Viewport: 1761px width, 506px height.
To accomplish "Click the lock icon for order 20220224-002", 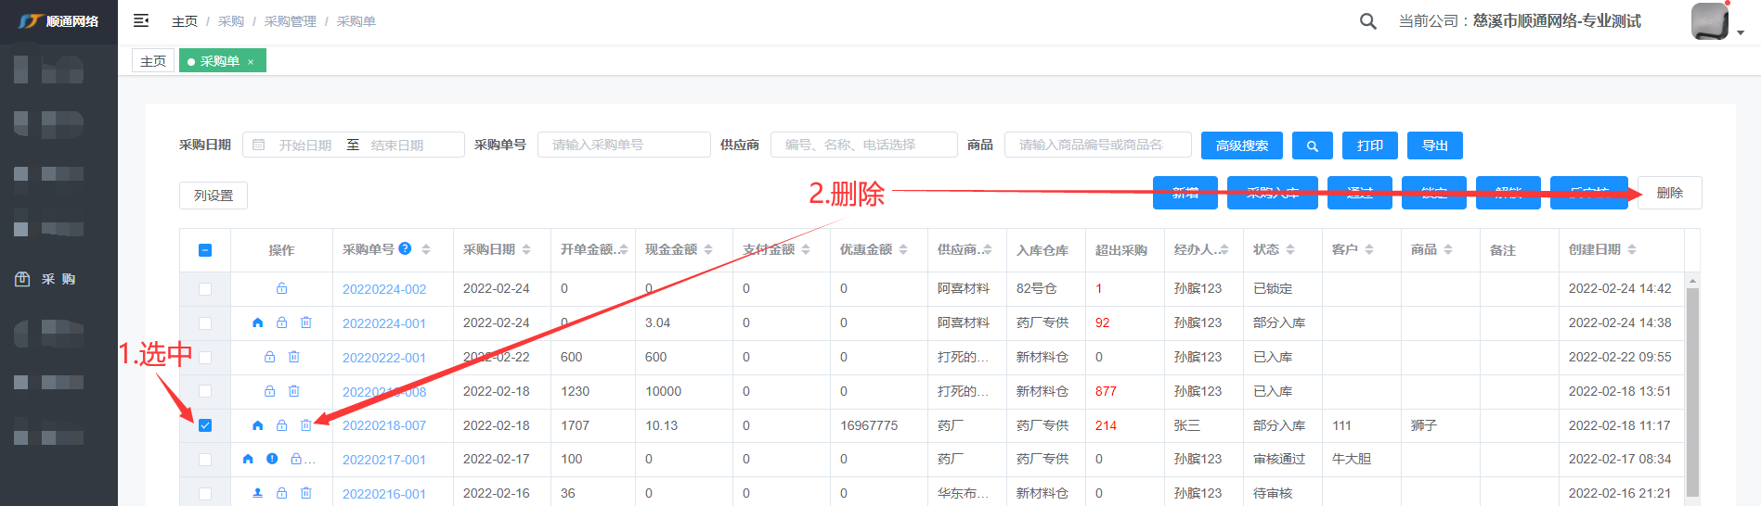I will [281, 289].
